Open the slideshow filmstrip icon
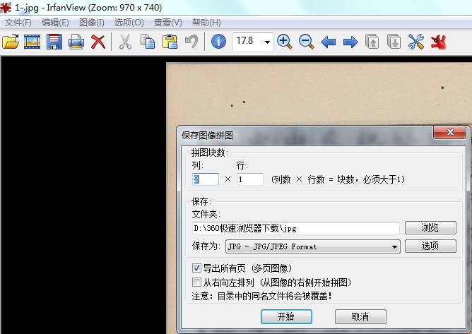Viewport: 472px width, 334px height. tap(32, 42)
